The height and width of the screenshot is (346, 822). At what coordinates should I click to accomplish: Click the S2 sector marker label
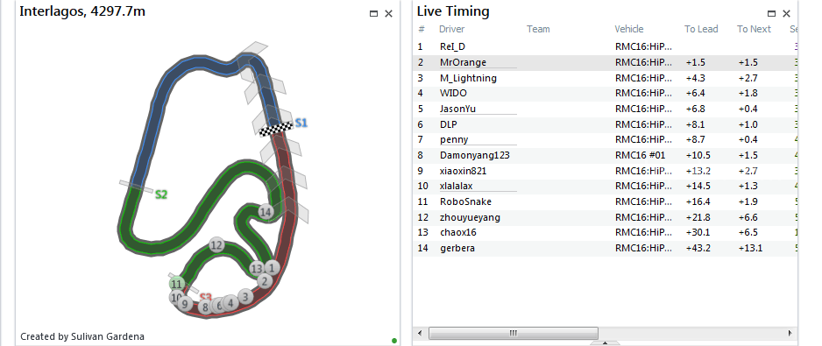[x=161, y=194]
